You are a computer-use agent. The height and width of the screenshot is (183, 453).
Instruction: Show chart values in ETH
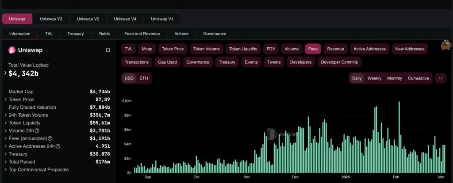[x=144, y=78]
